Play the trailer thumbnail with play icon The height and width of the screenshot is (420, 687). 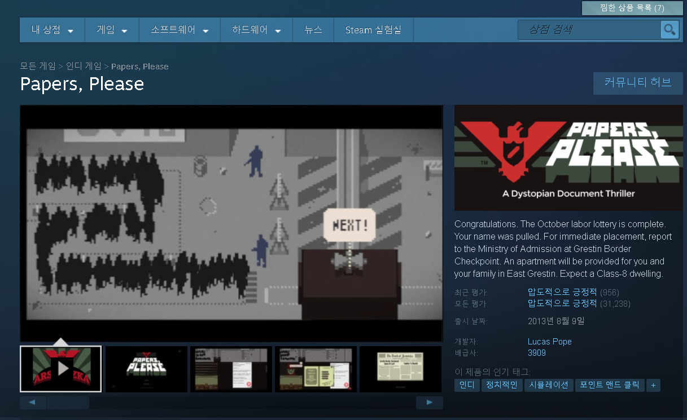61,369
